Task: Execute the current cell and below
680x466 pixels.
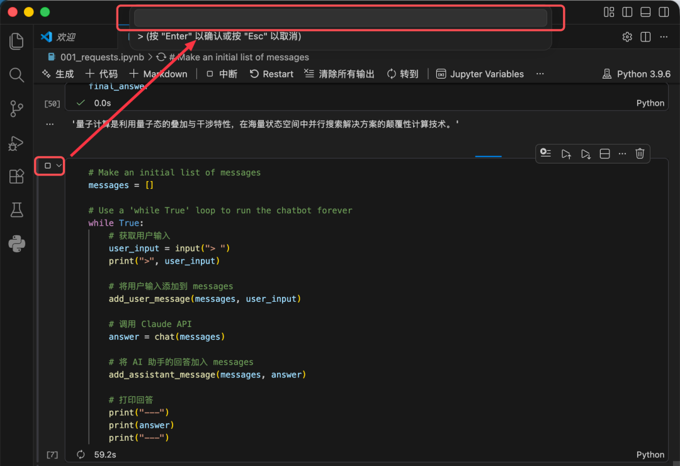Action: coord(586,153)
